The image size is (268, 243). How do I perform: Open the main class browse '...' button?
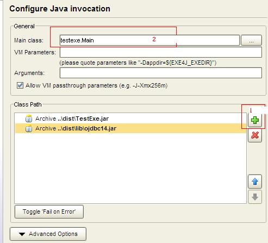point(251,40)
